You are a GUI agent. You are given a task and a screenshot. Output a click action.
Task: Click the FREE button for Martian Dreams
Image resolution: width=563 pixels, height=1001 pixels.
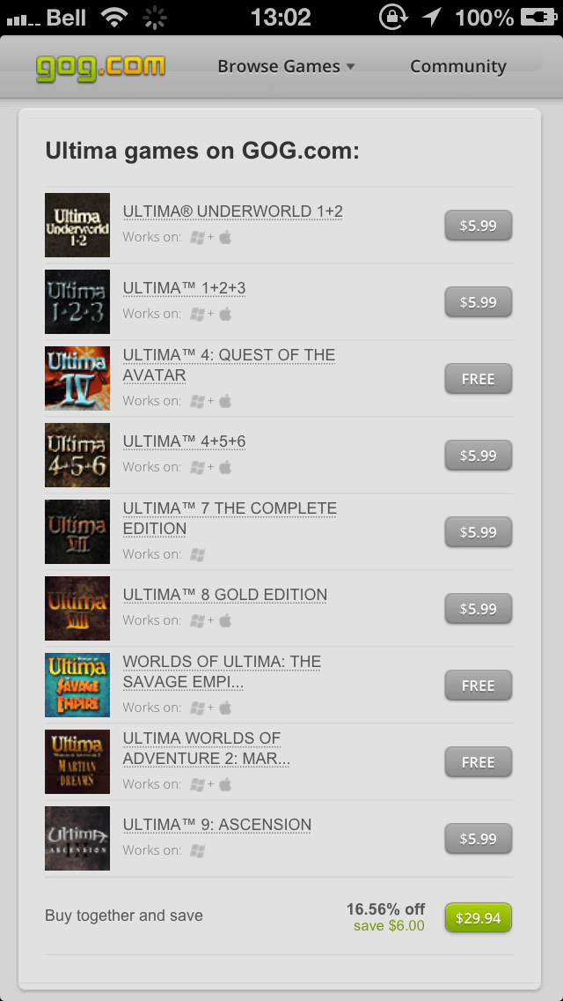[x=479, y=762]
